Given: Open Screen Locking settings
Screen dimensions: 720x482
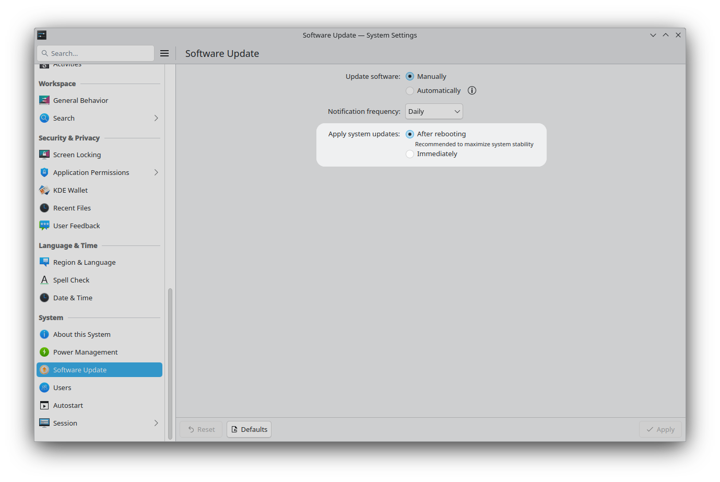Looking at the screenshot, I should tap(99, 155).
